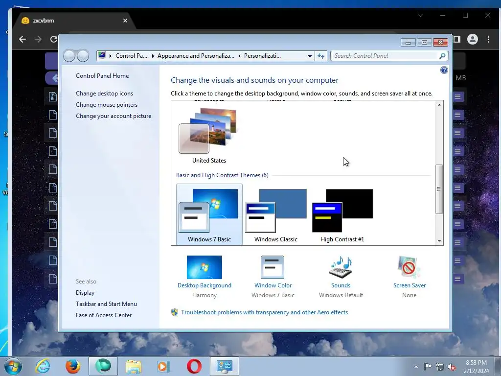
Task: Go to Control Panel Home
Action: coord(102,76)
